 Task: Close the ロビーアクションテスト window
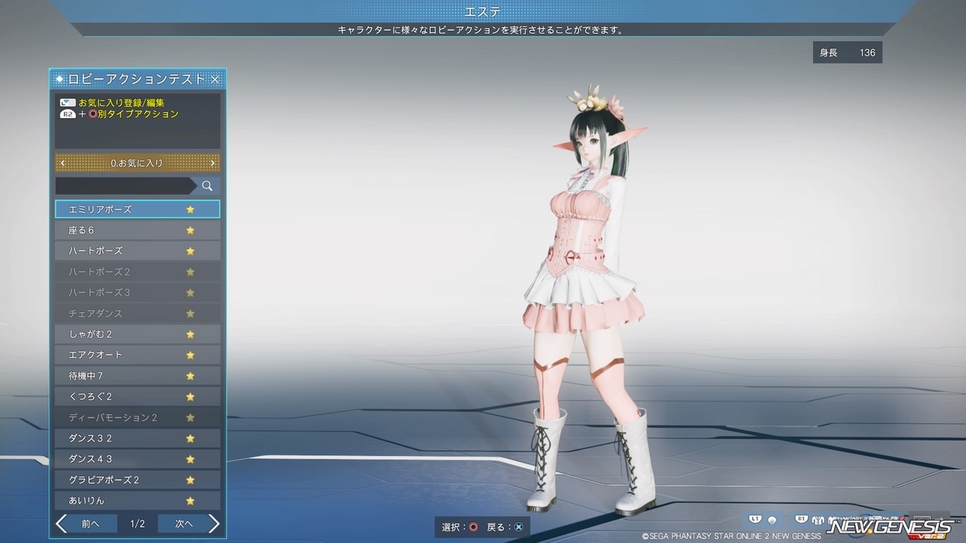click(215, 79)
